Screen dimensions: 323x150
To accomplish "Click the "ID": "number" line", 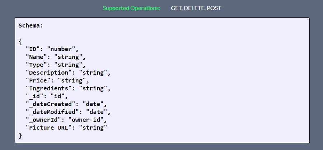I will pyautogui.click(x=52, y=49).
